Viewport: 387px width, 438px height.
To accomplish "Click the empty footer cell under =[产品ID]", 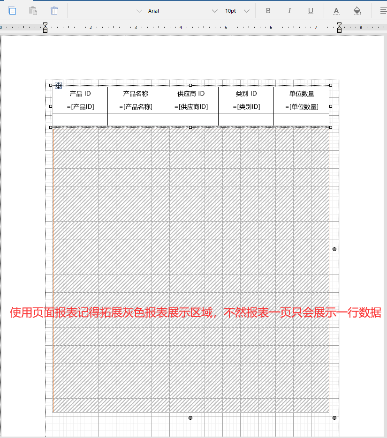I will [x=80, y=119].
